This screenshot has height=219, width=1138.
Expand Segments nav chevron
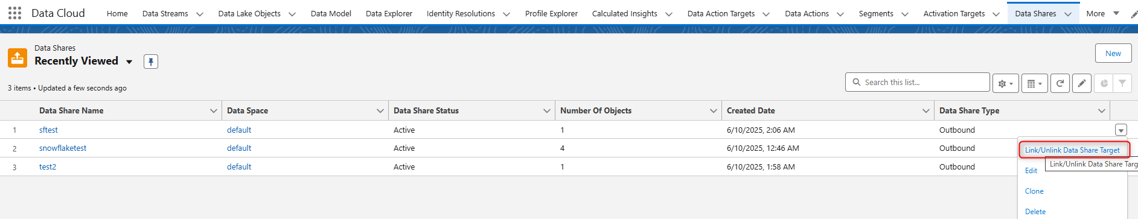pos(905,14)
